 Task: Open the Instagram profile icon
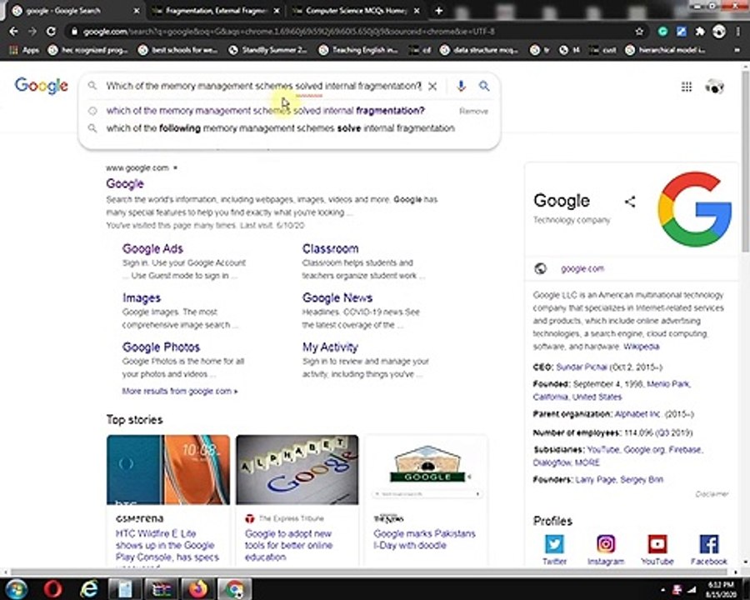(606, 544)
